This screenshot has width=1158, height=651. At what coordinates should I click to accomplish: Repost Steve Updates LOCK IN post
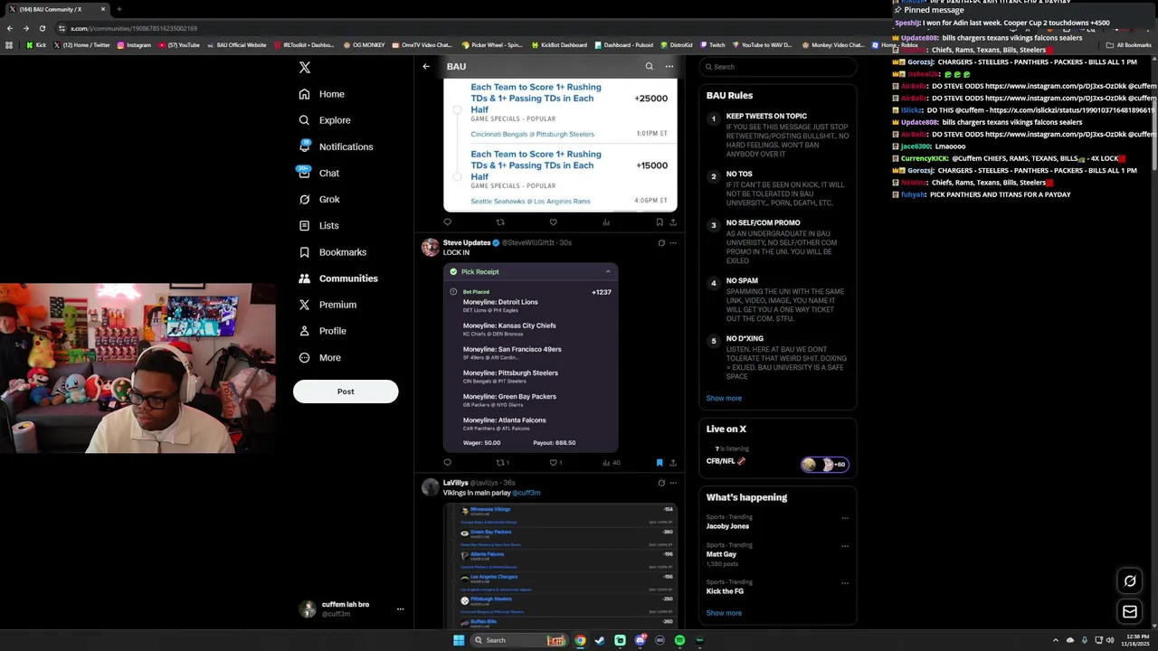502,462
